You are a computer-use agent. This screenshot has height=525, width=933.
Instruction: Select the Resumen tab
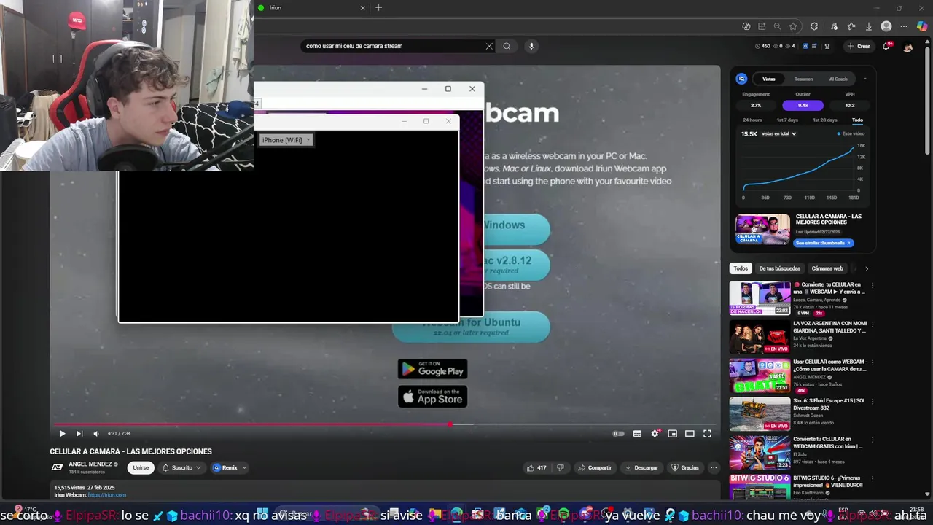tap(803, 79)
